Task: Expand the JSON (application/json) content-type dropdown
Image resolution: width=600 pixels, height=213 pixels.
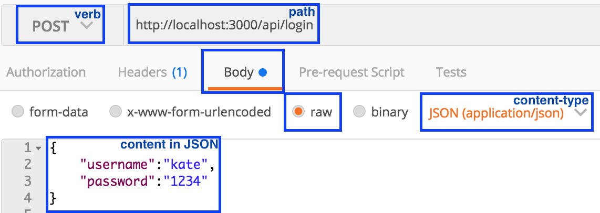Action: [x=496, y=113]
